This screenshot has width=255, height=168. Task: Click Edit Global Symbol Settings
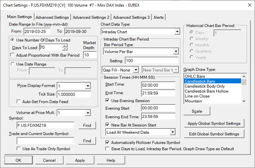pos(214,134)
